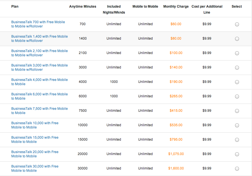This screenshot has height=176, width=252.
Task: Click the $265.00 monthly charge
Action: tap(176, 96)
